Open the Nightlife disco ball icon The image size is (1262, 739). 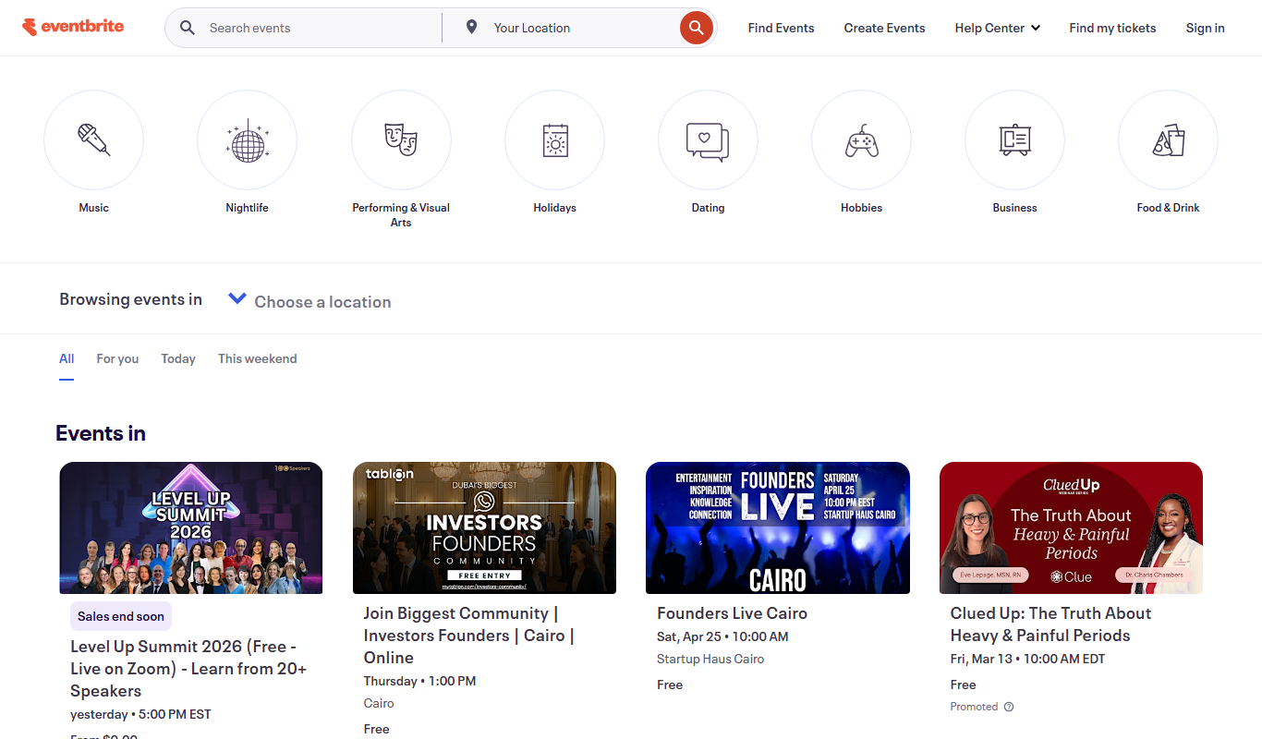248,140
